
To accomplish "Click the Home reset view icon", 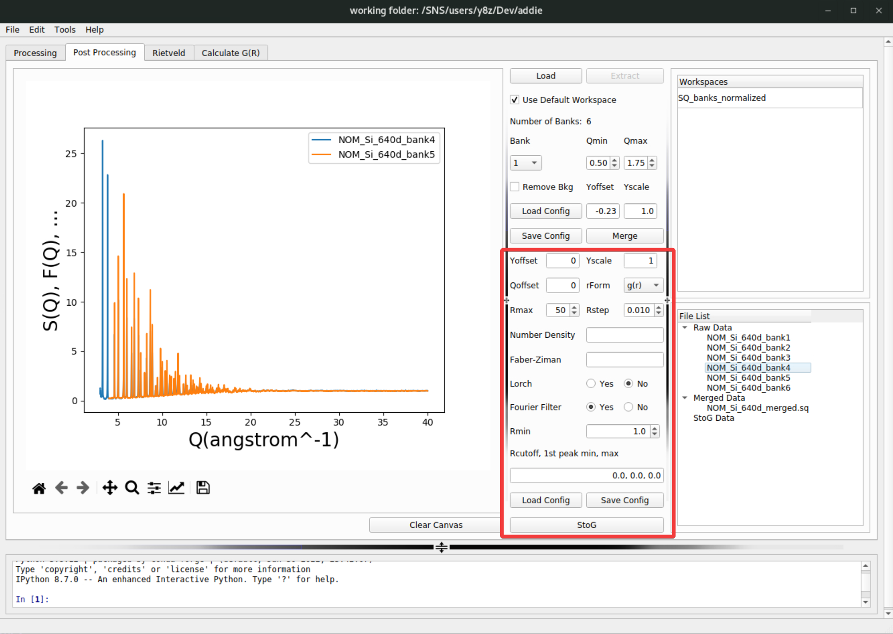I will click(39, 488).
